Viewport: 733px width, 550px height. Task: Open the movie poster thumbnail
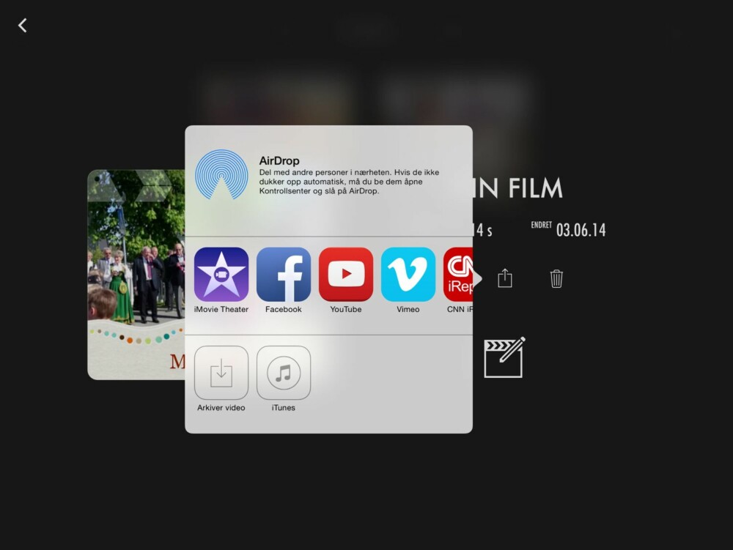(x=136, y=275)
